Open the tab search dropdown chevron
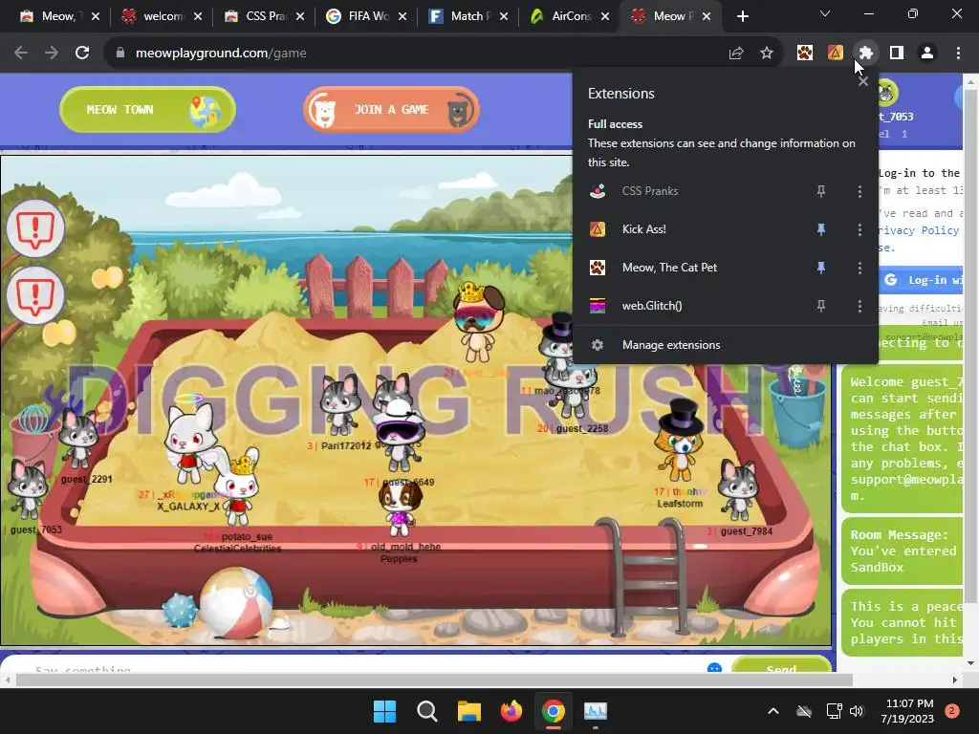Screen dimensions: 979x734 point(825,13)
